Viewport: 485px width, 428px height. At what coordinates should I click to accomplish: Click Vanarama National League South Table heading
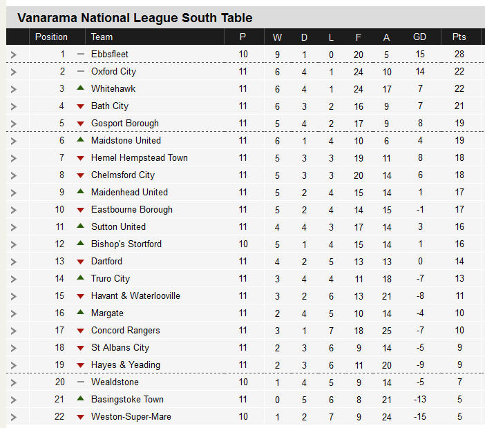[x=135, y=18]
